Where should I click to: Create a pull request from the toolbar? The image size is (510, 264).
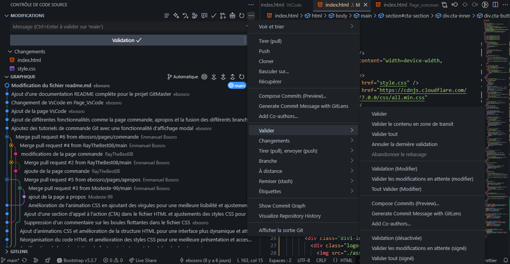point(223,16)
